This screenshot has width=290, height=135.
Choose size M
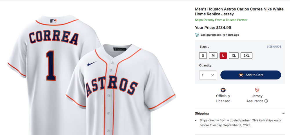213,55
